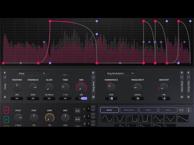Open the grid icon on the Delay (Fx) strip

tap(188, 97)
